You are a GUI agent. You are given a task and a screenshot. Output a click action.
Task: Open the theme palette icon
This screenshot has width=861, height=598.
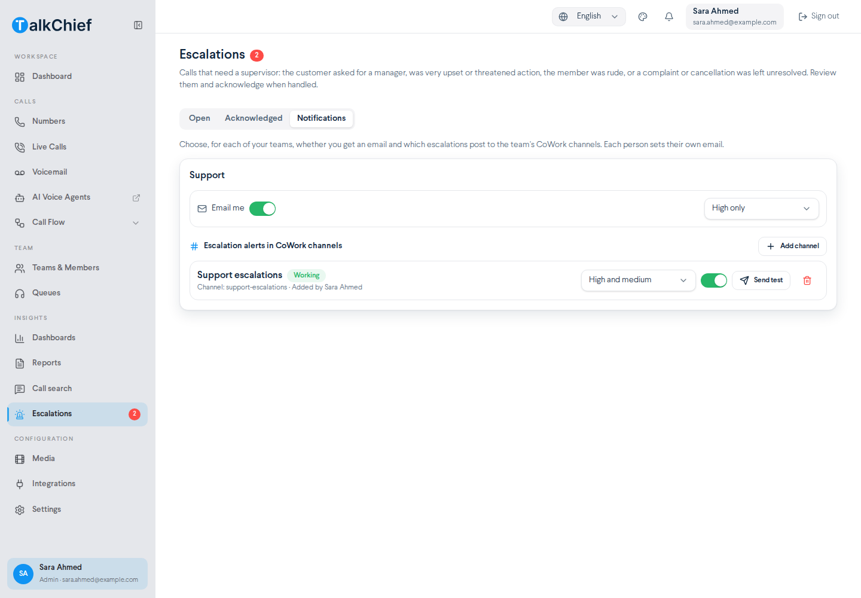[643, 17]
